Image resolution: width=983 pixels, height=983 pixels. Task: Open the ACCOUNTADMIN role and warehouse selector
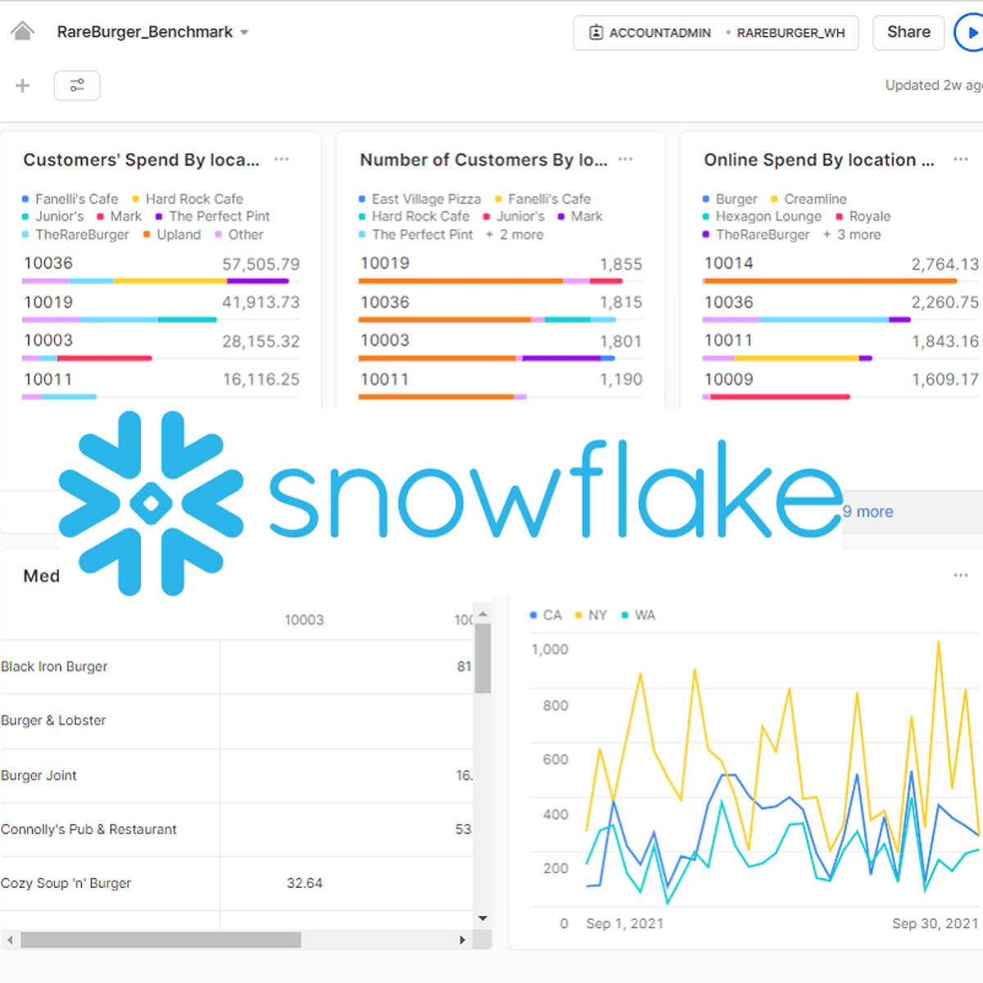(x=716, y=33)
